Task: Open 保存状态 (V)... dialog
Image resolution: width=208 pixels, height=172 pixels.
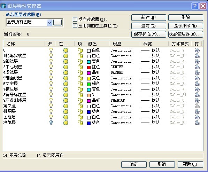Action: click(x=148, y=34)
